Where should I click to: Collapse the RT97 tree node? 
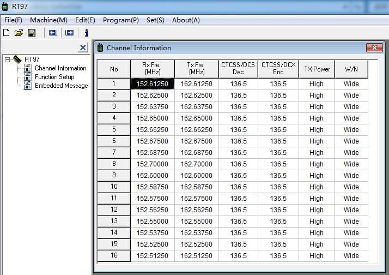[x=7, y=59]
